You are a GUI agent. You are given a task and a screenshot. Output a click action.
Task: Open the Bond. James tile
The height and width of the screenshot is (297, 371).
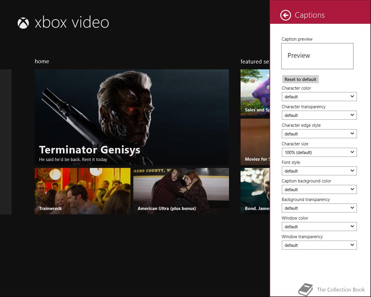pos(255,191)
